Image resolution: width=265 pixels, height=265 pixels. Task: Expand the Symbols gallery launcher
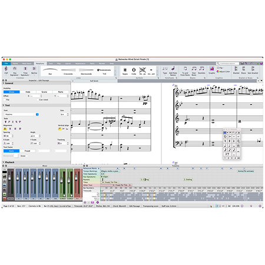[158, 78]
